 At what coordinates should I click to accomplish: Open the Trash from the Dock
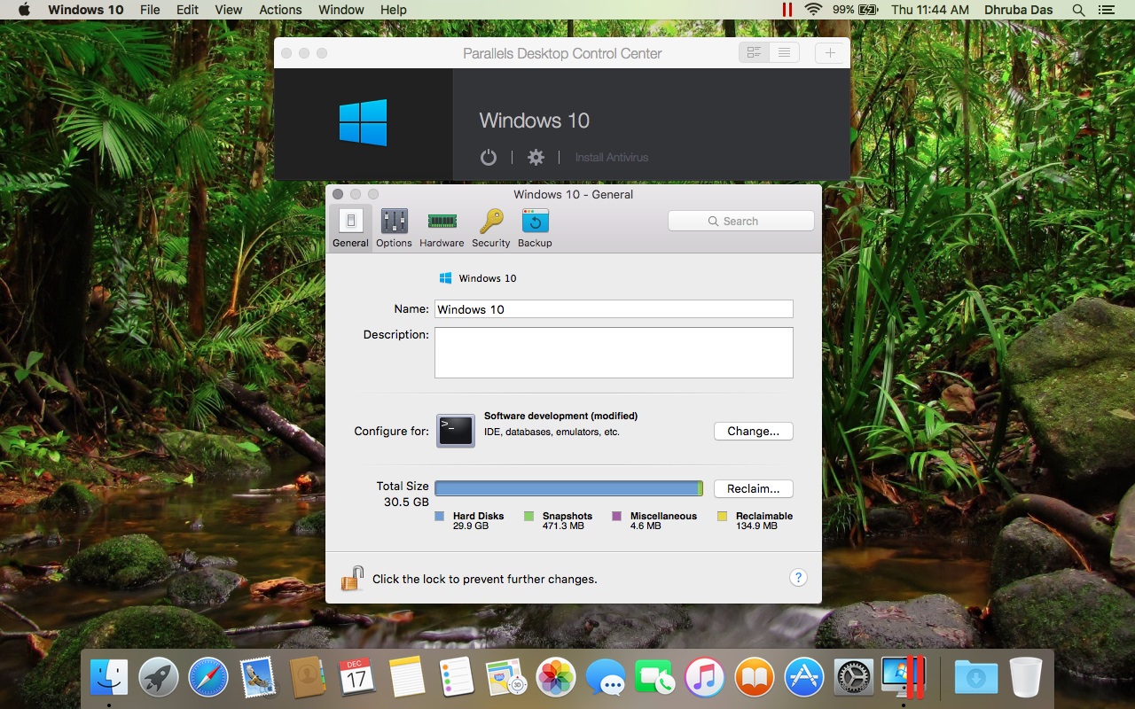1025,678
